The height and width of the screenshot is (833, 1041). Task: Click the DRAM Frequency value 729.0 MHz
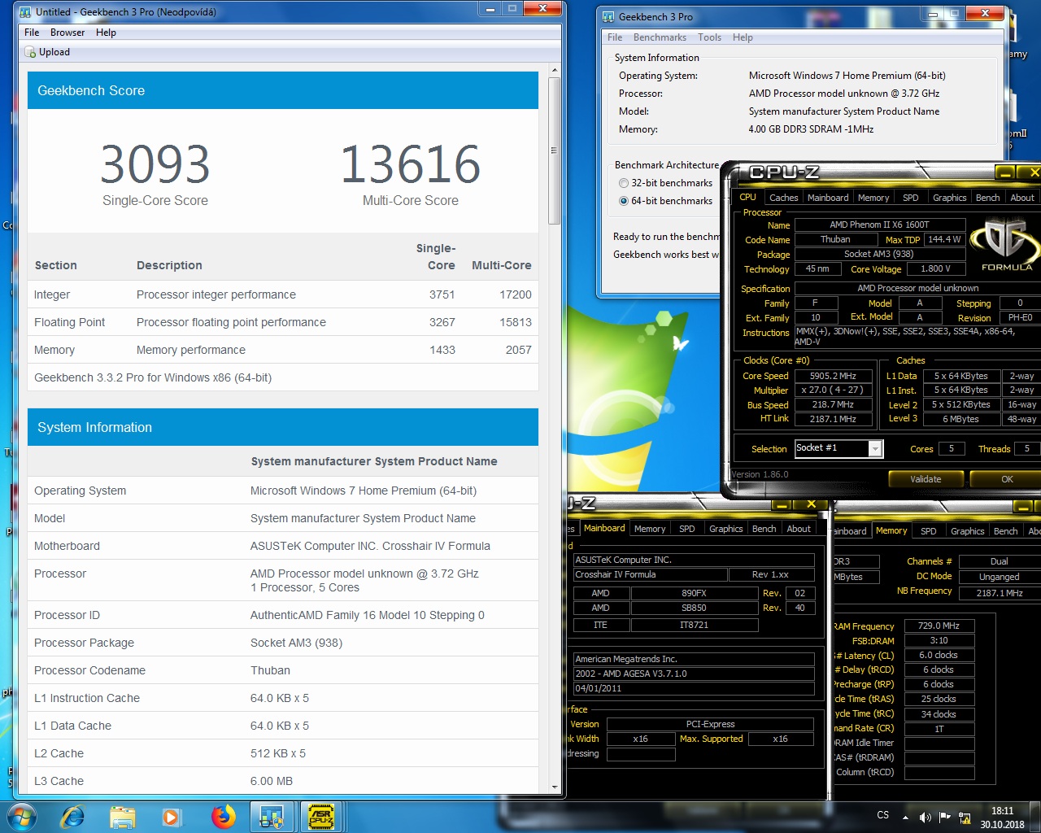[939, 626]
